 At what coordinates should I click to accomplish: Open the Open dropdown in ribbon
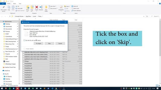pos(67,6)
